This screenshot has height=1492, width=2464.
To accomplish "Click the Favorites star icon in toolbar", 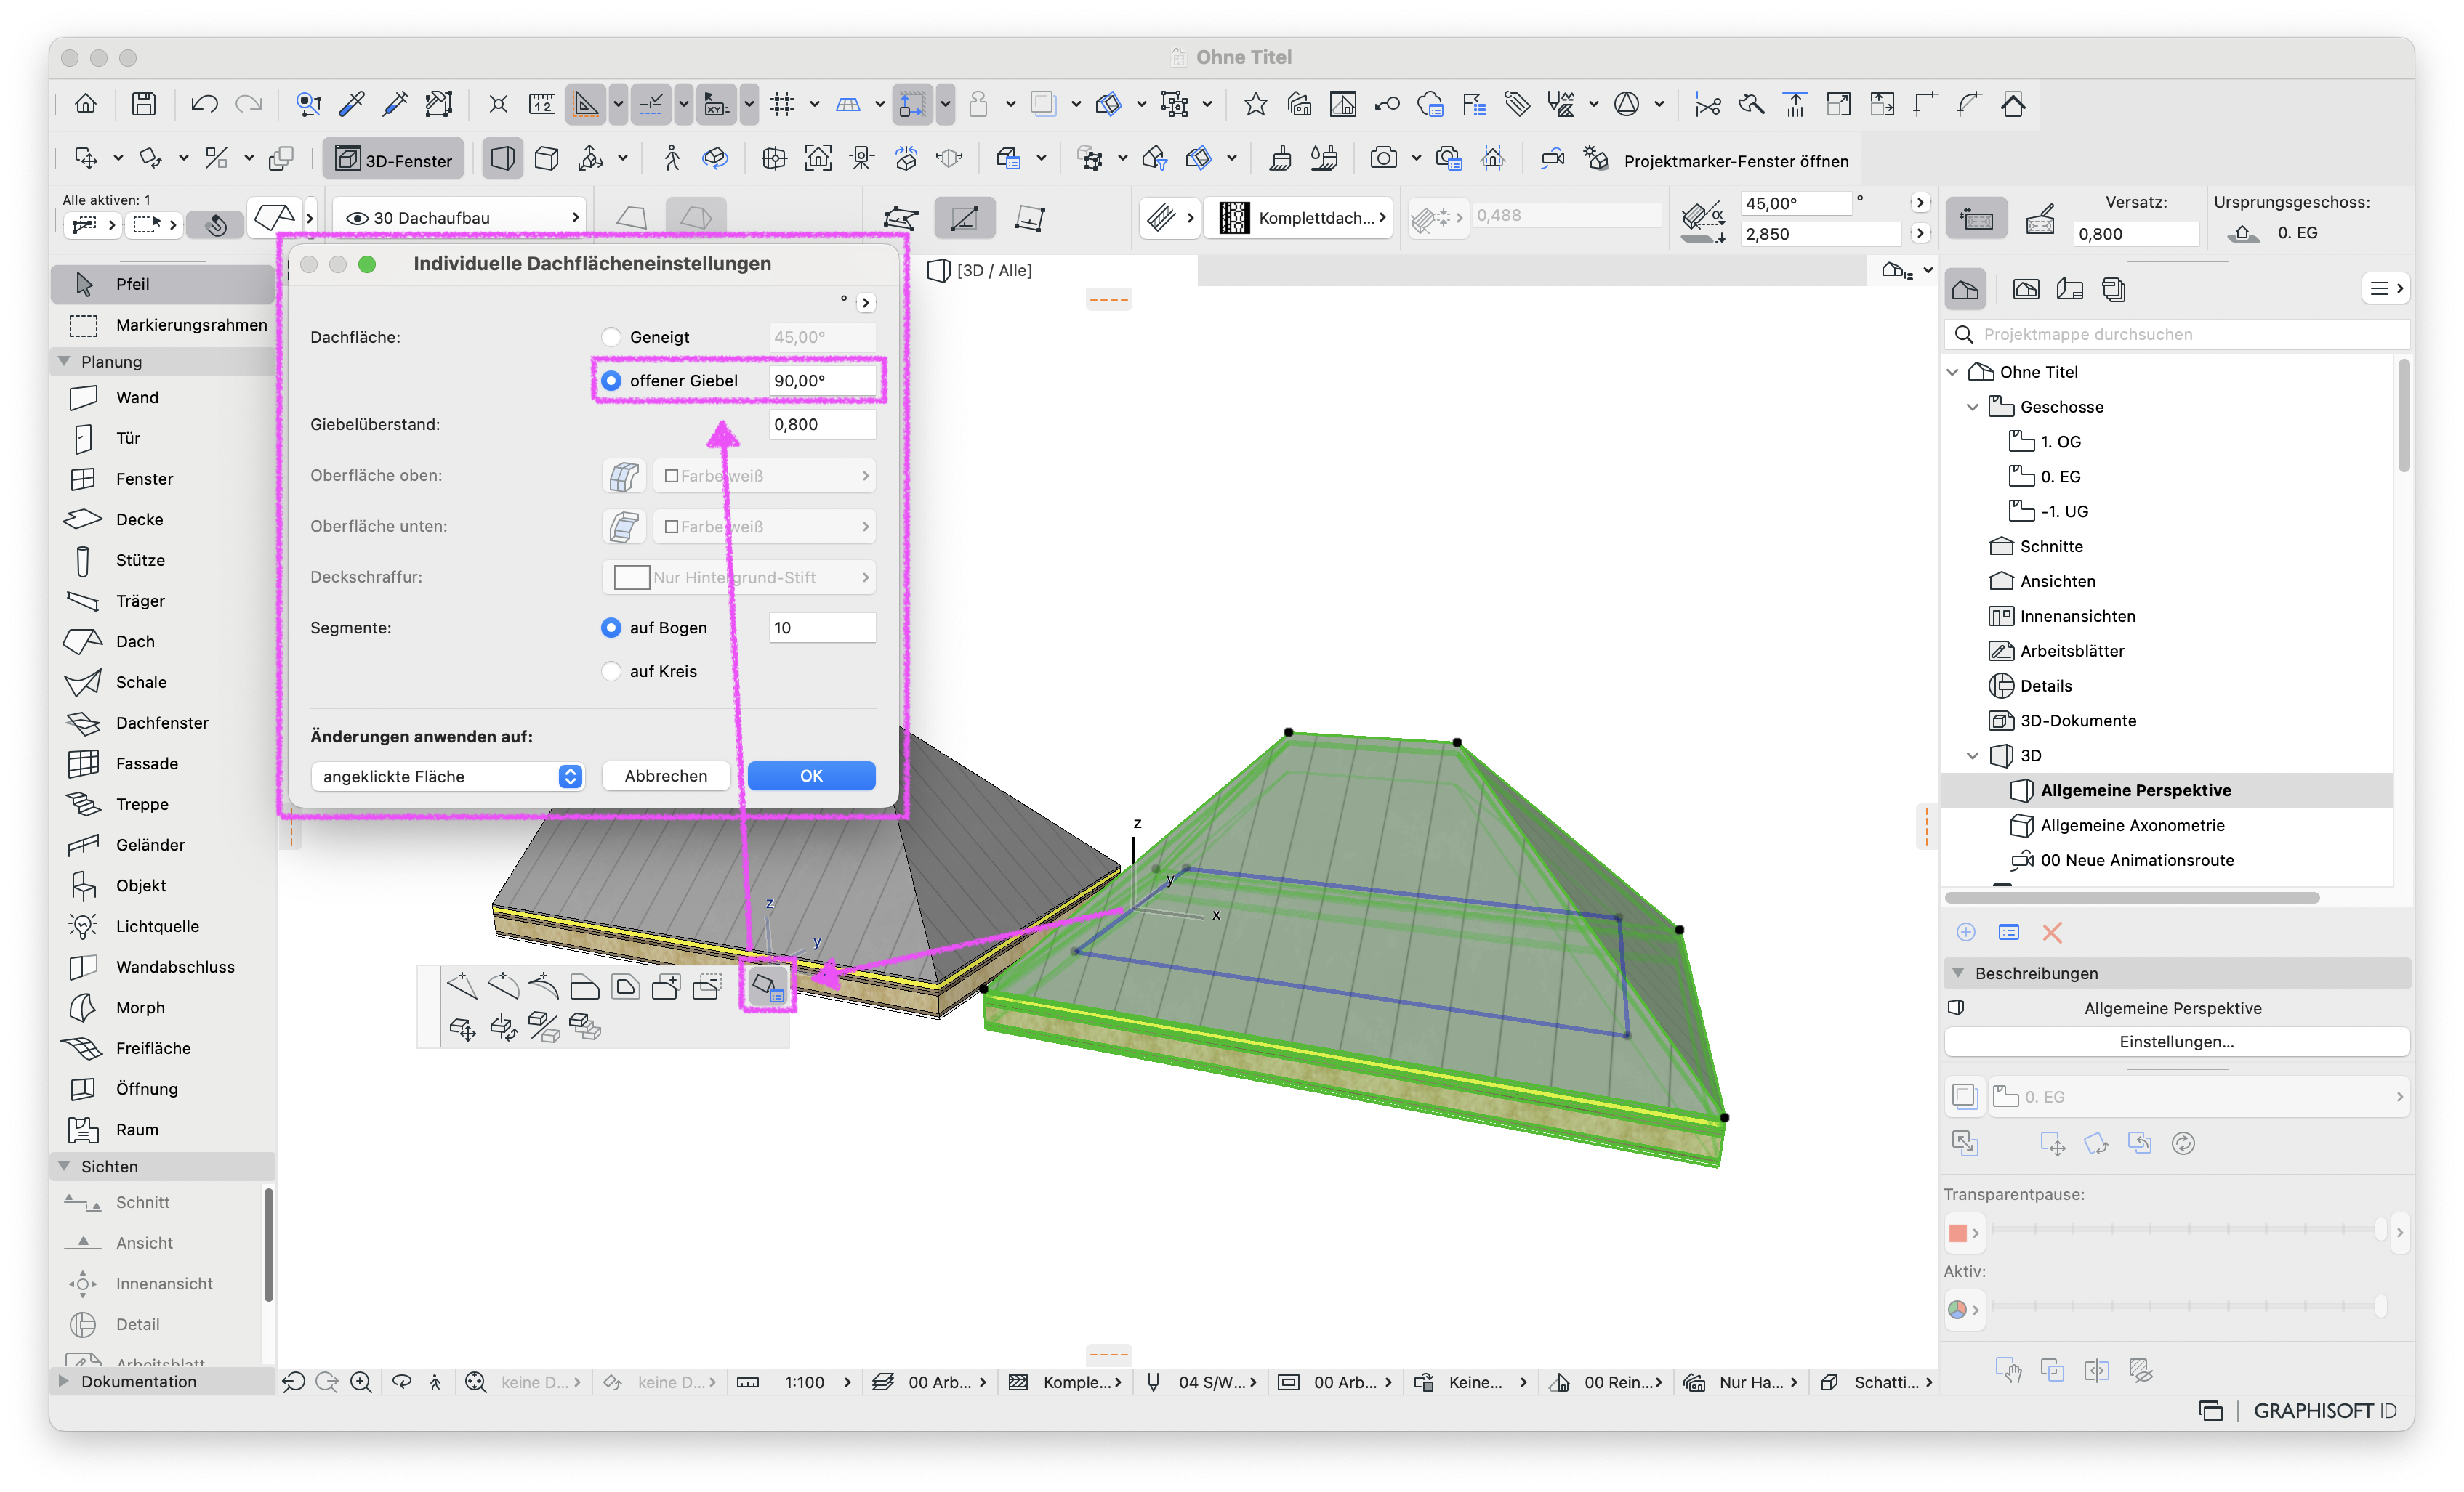I will click(x=1256, y=104).
